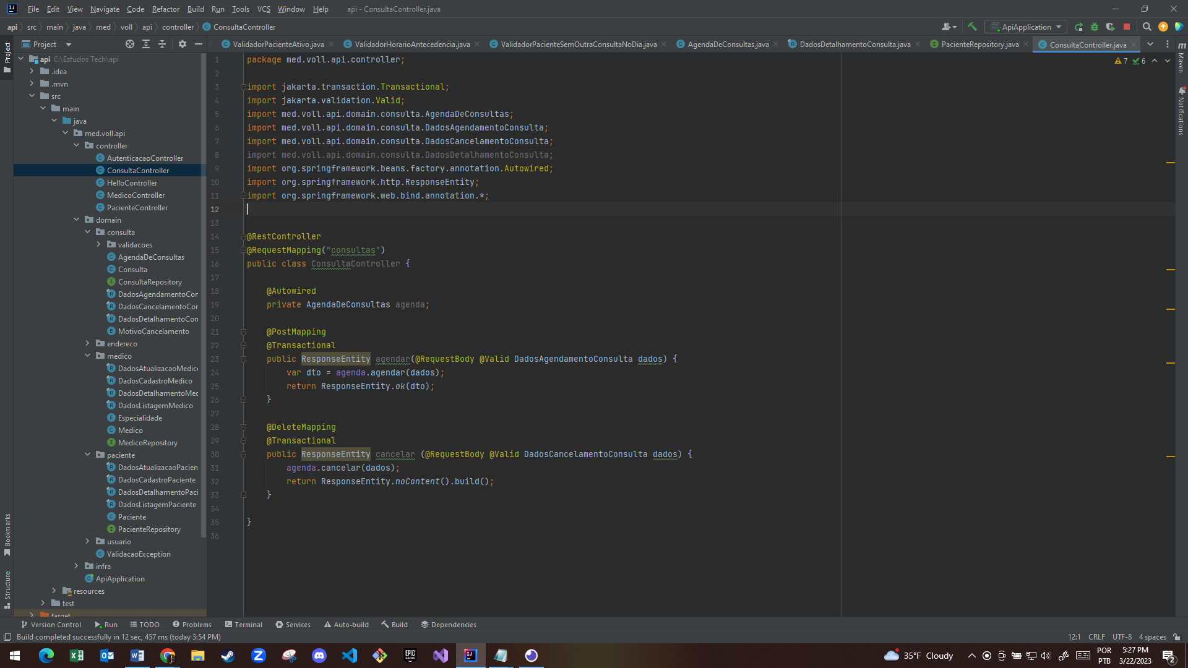
Task: Hide the Project tool window
Action: (x=199, y=44)
